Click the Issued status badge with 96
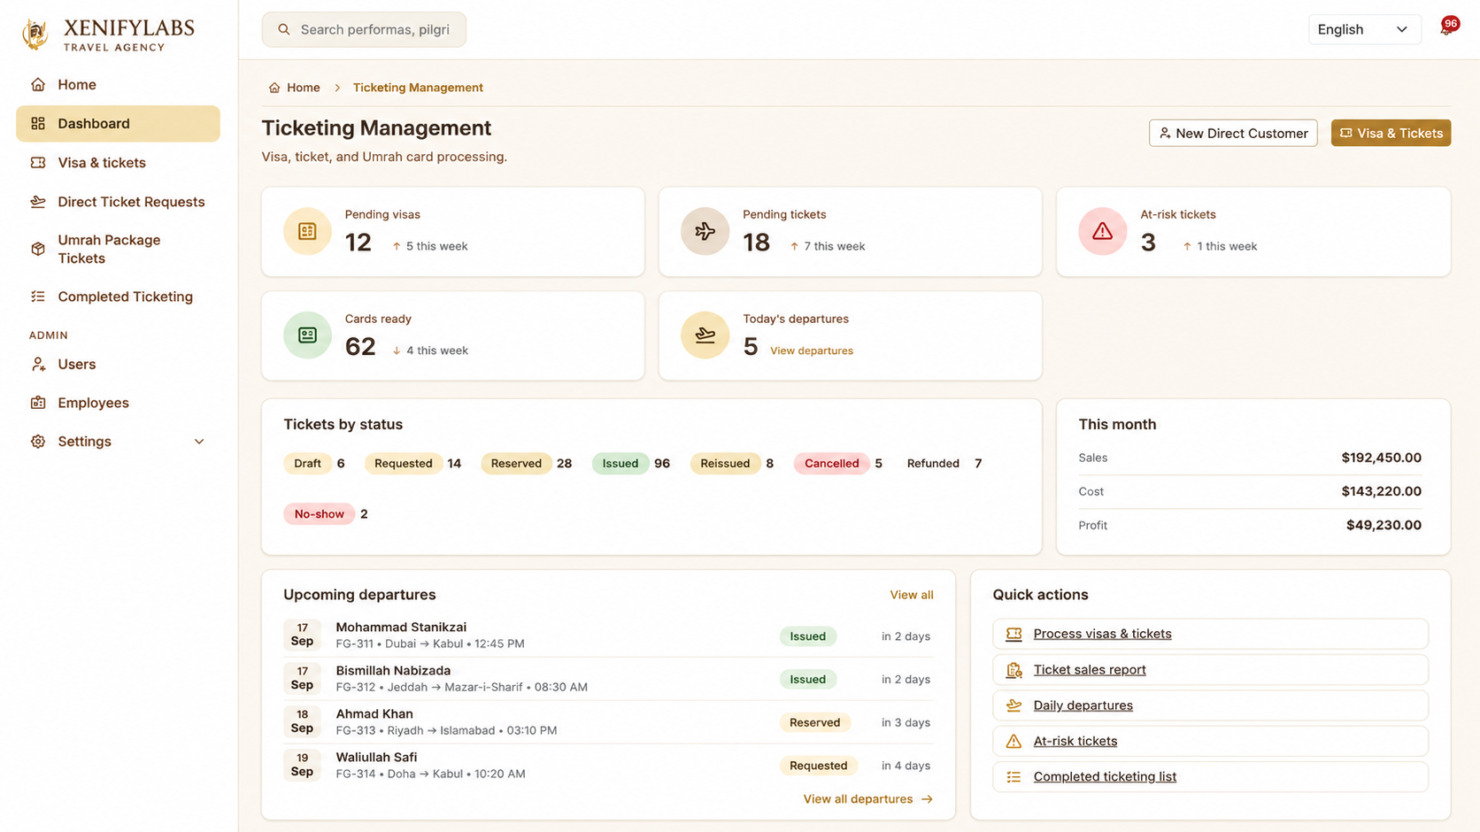The width and height of the screenshot is (1480, 832). 620,464
